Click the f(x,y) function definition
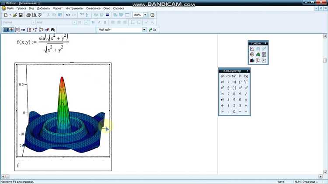 tap(43, 43)
